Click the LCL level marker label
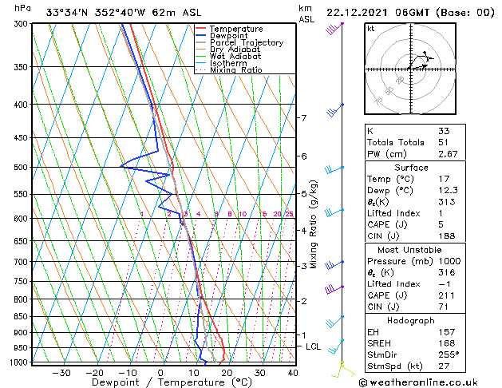502x388 pixels. click(x=313, y=346)
